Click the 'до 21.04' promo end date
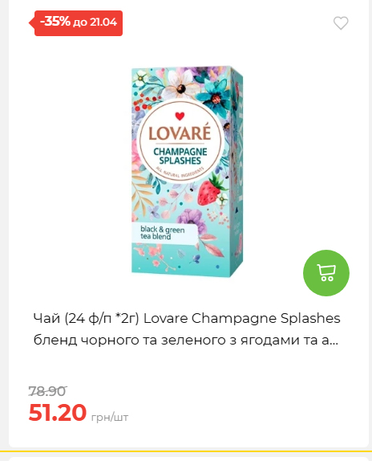 pos(95,22)
